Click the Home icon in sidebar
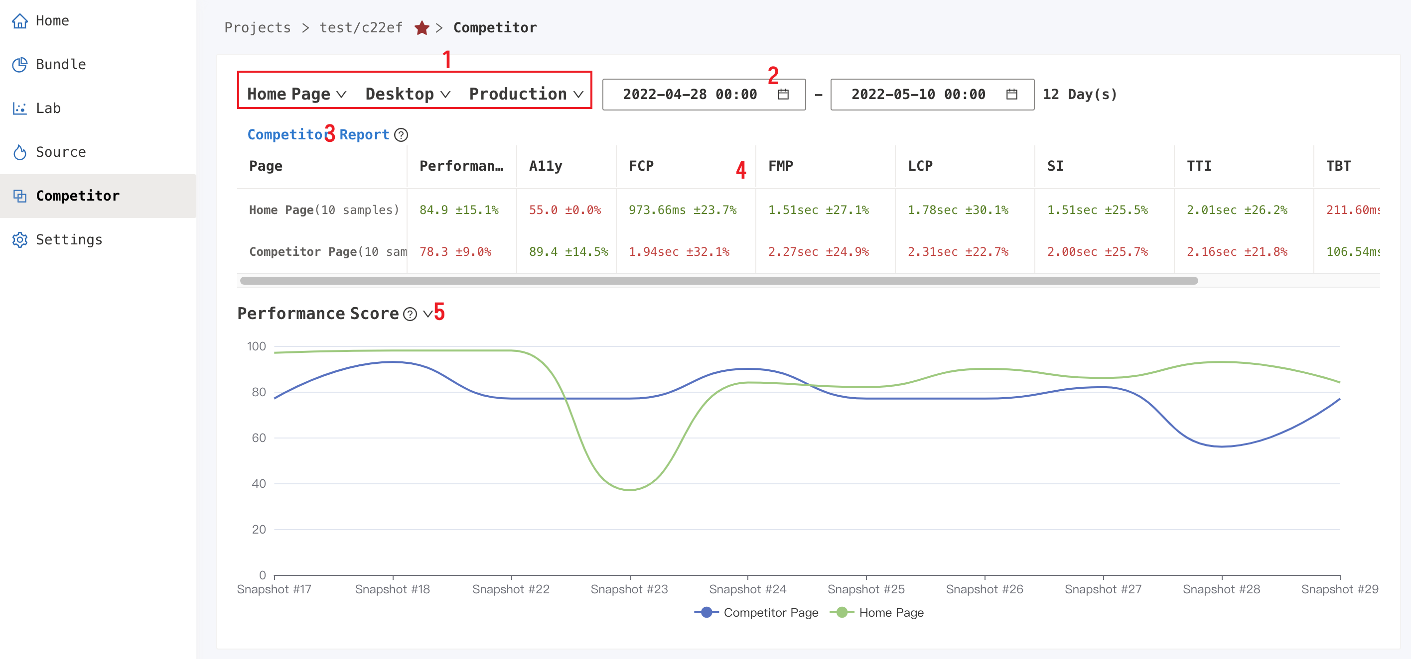The width and height of the screenshot is (1411, 659). [20, 21]
